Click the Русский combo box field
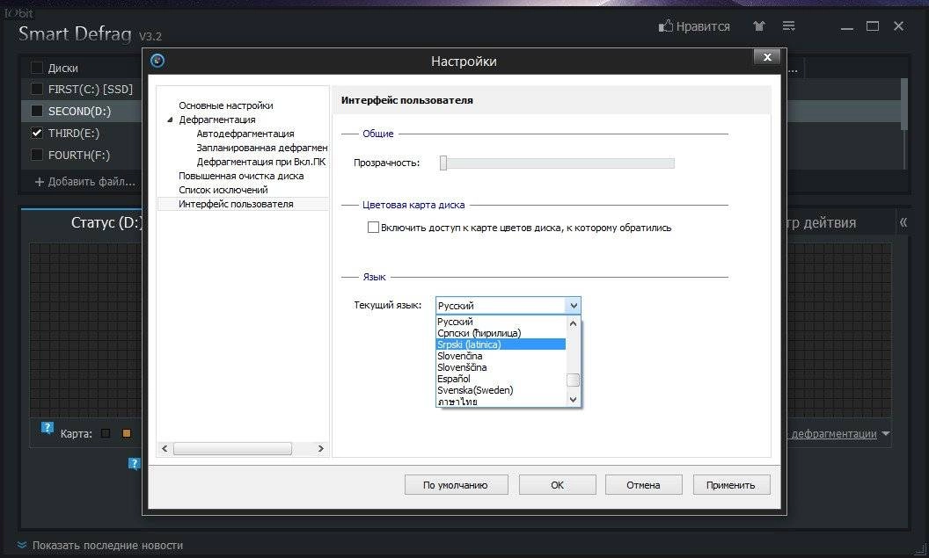929x558 pixels. coord(501,305)
